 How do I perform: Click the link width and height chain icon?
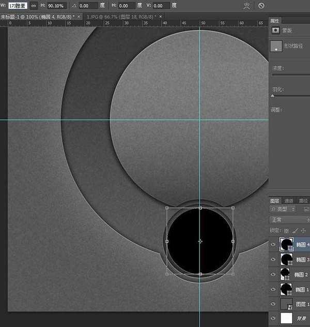[x=33, y=5]
